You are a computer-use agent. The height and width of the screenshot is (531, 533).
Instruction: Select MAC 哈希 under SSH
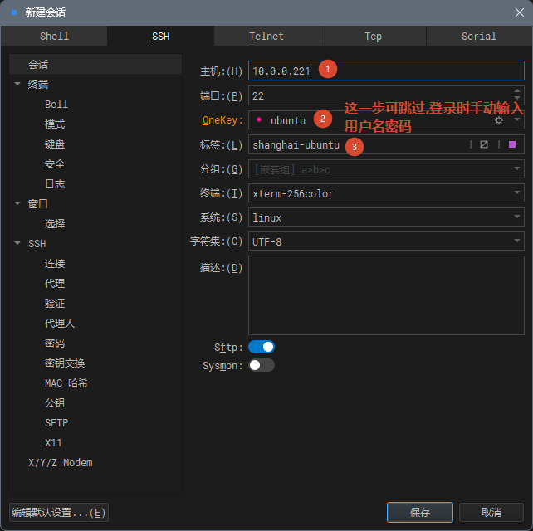(x=66, y=382)
